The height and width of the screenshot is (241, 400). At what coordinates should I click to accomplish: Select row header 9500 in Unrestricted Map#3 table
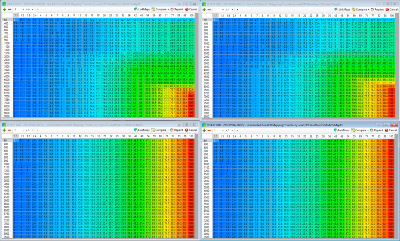(x=207, y=237)
